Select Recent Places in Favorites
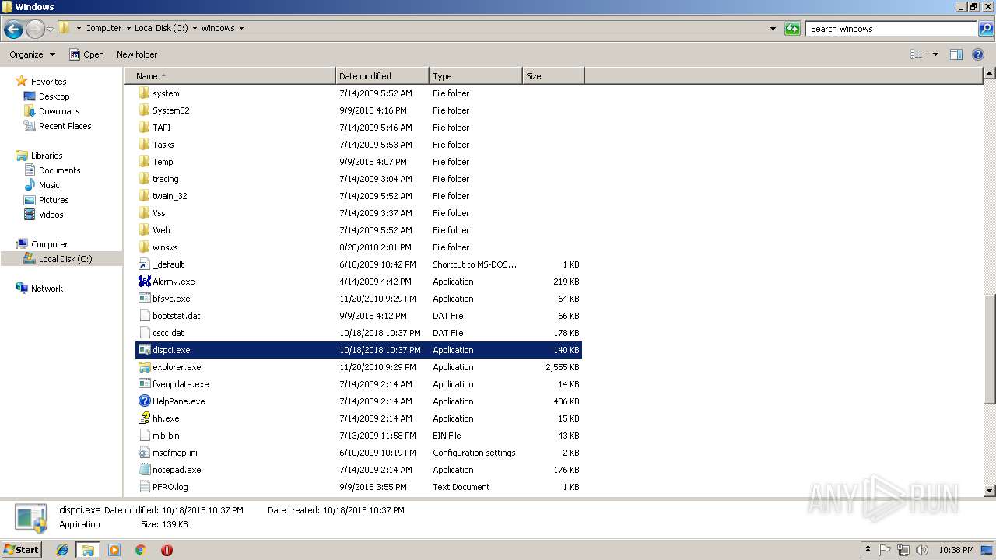The image size is (996, 560). point(65,126)
